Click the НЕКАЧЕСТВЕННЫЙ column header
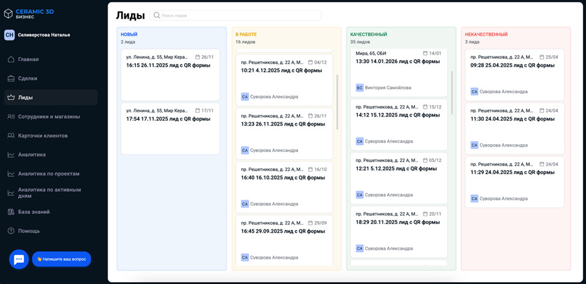586x284 pixels. pos(486,34)
